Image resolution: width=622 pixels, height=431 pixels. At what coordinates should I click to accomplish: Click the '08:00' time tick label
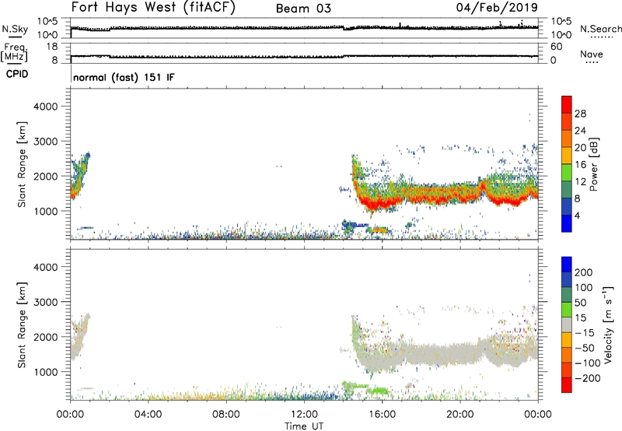tap(226, 415)
